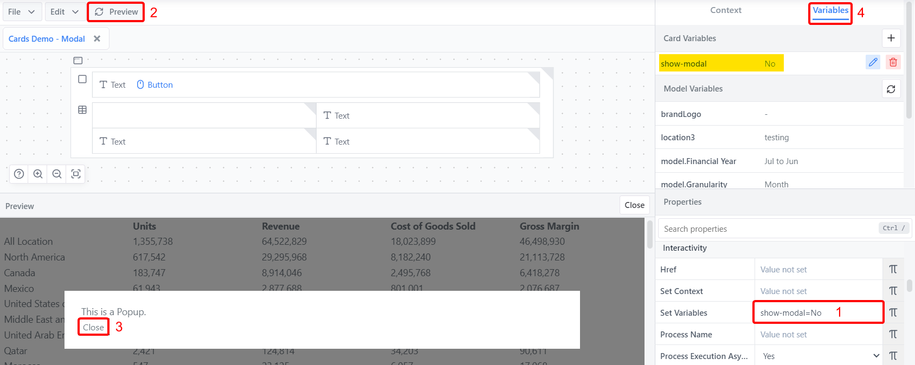915x365 pixels.
Task: Open the formula editor for Set Variables
Action: [893, 312]
